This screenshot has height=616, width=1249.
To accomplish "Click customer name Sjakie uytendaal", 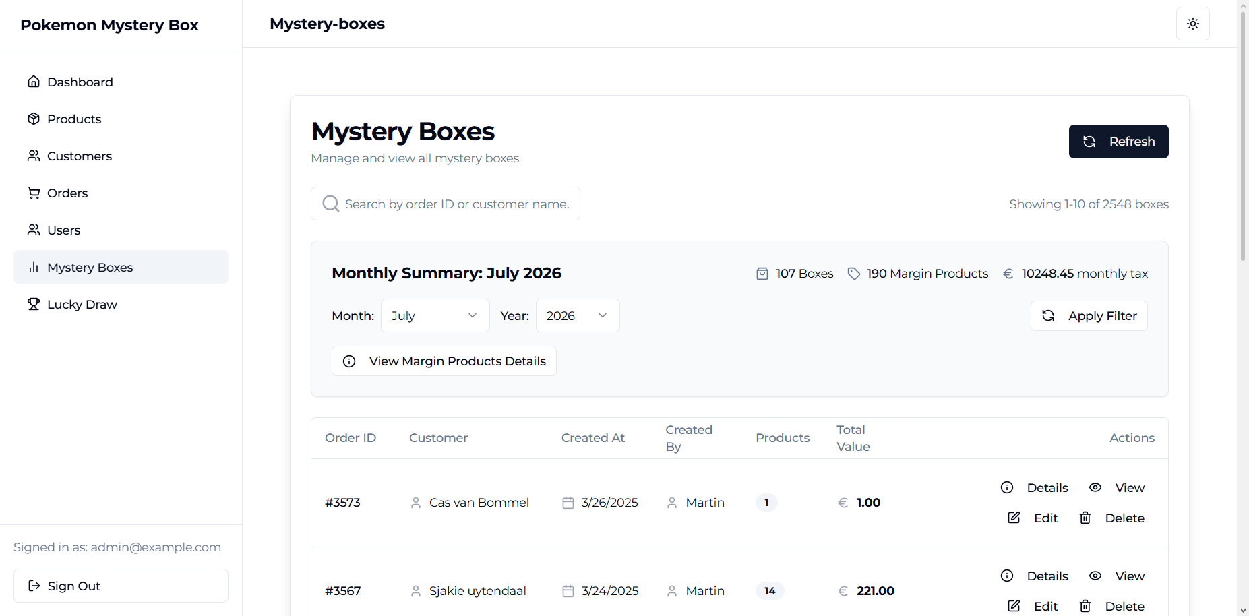I will click(x=477, y=591).
